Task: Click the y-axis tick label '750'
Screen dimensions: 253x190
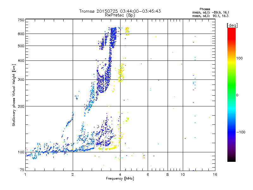Action: tap(21, 20)
